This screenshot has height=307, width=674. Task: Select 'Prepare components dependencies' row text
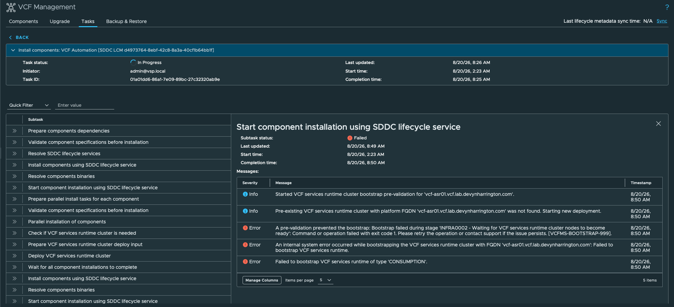tap(69, 131)
